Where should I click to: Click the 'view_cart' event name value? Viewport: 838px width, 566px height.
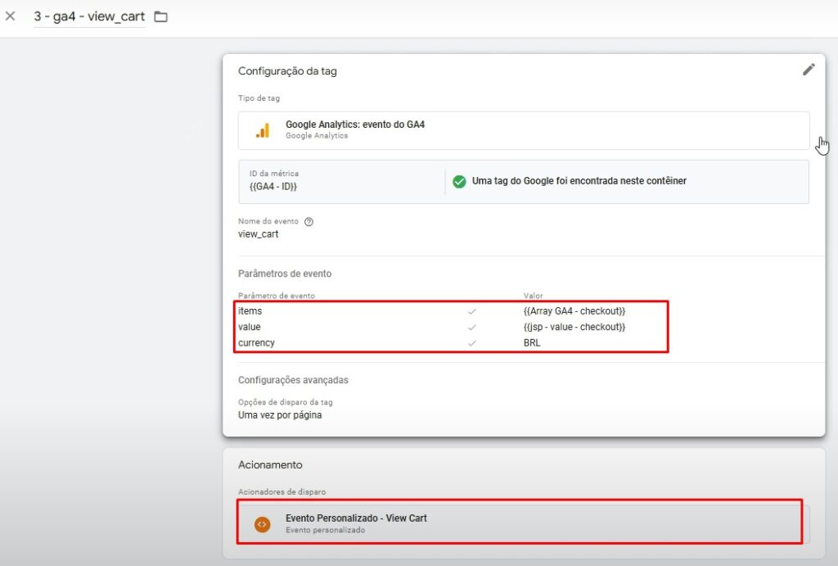pyautogui.click(x=258, y=234)
